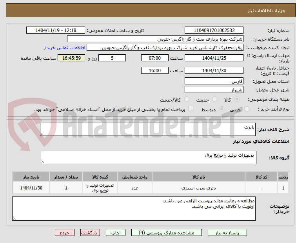The height and width of the screenshot is (243, 296).
Task: Click the price validity date 1404/11/30 field
Action: pyautogui.click(x=214, y=70)
